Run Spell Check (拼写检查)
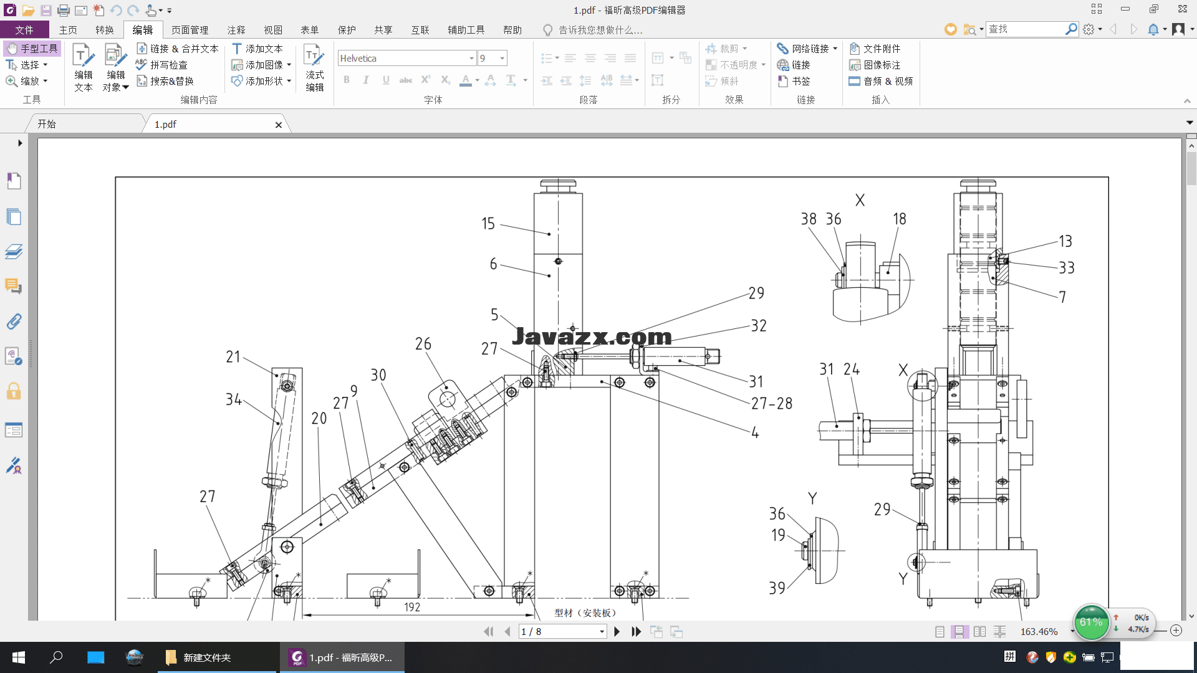 click(162, 65)
